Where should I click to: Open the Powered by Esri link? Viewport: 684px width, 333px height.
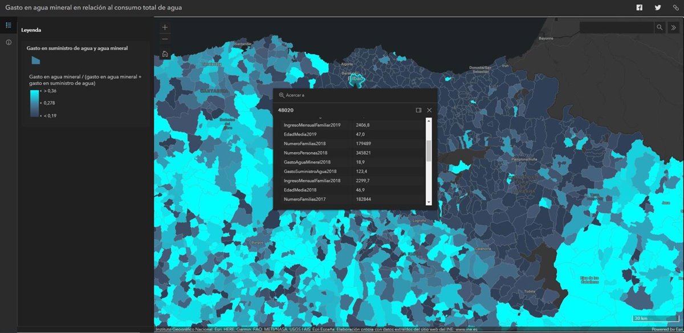666,330
